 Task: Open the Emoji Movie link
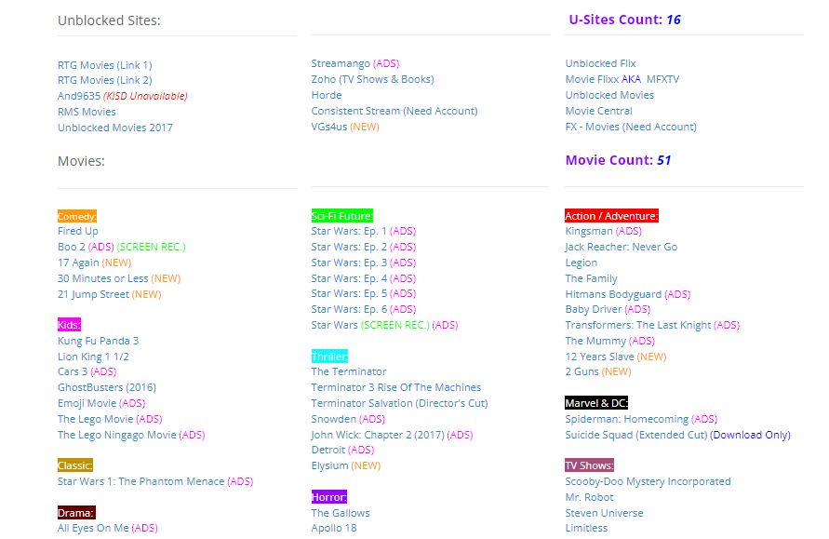point(87,404)
